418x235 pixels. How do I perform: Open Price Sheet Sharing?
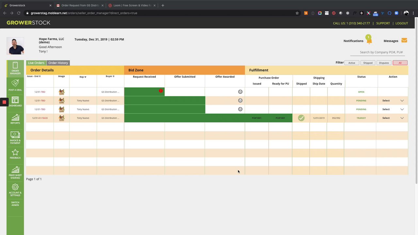click(x=15, y=173)
